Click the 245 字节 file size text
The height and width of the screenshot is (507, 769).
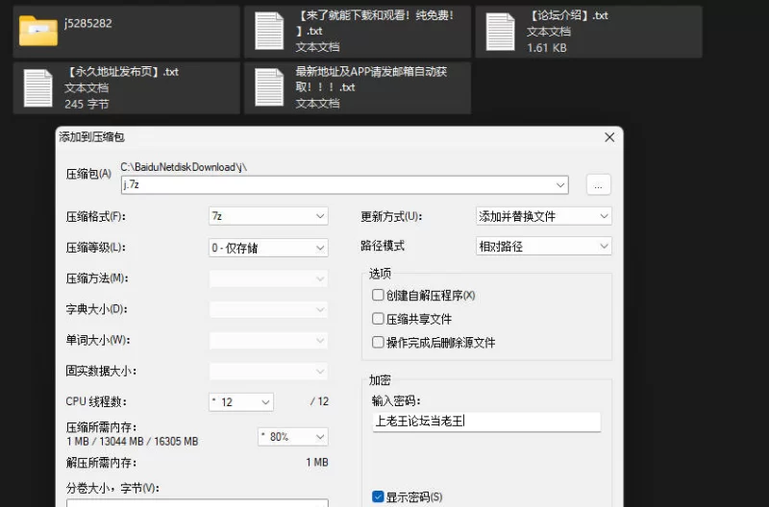pos(87,104)
